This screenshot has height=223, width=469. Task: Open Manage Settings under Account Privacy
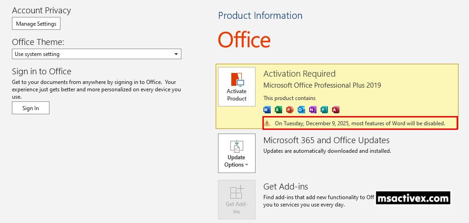(36, 23)
